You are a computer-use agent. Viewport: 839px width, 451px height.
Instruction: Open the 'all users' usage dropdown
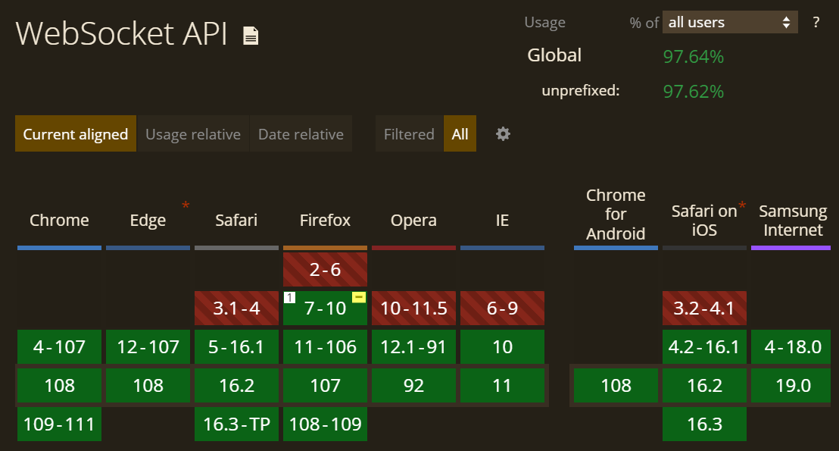pyautogui.click(x=730, y=22)
